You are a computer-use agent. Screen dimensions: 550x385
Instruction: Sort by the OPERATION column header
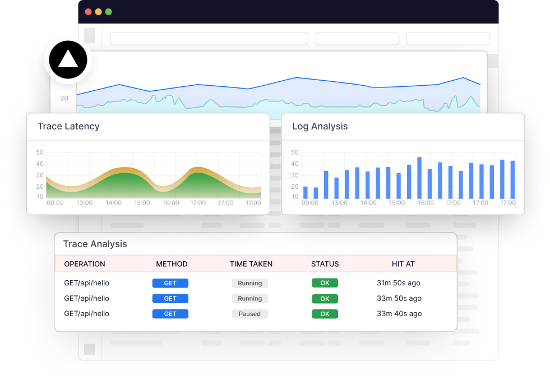click(85, 264)
